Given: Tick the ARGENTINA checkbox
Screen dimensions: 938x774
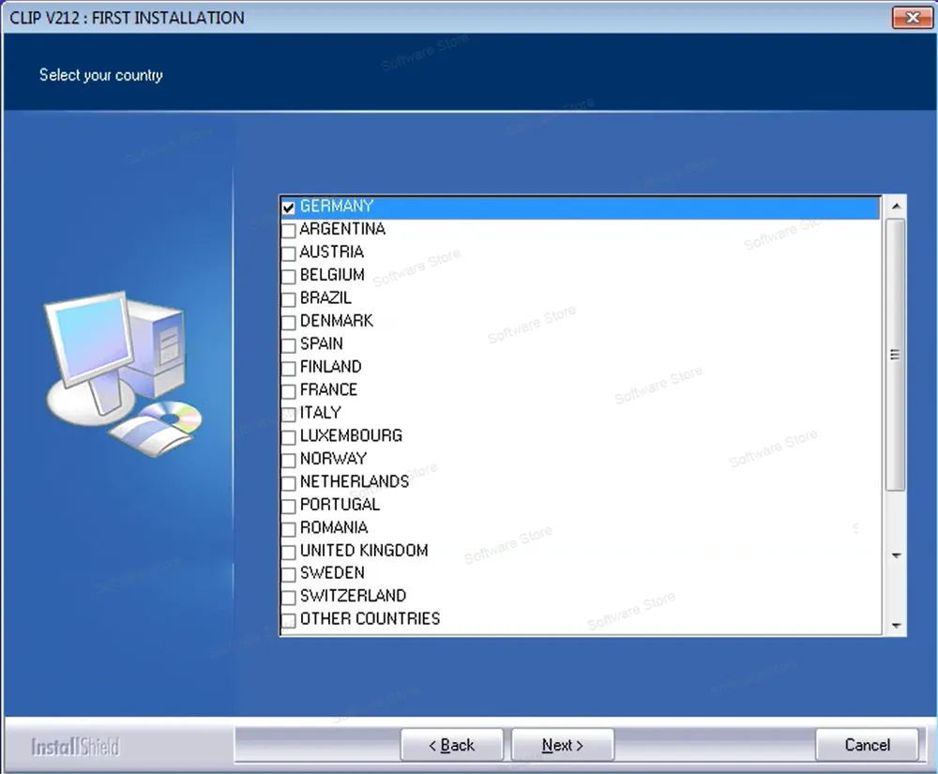Looking at the screenshot, I should click(x=288, y=230).
